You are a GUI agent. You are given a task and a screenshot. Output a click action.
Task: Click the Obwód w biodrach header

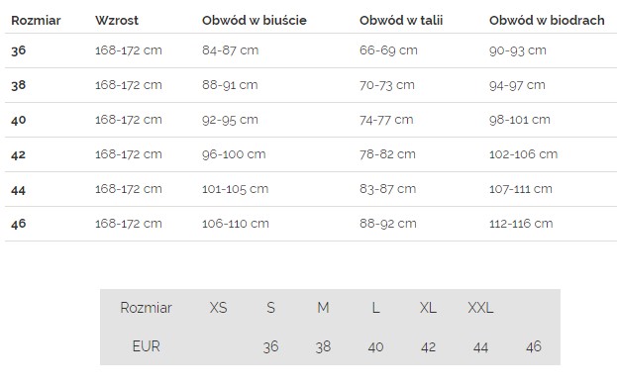click(x=547, y=20)
